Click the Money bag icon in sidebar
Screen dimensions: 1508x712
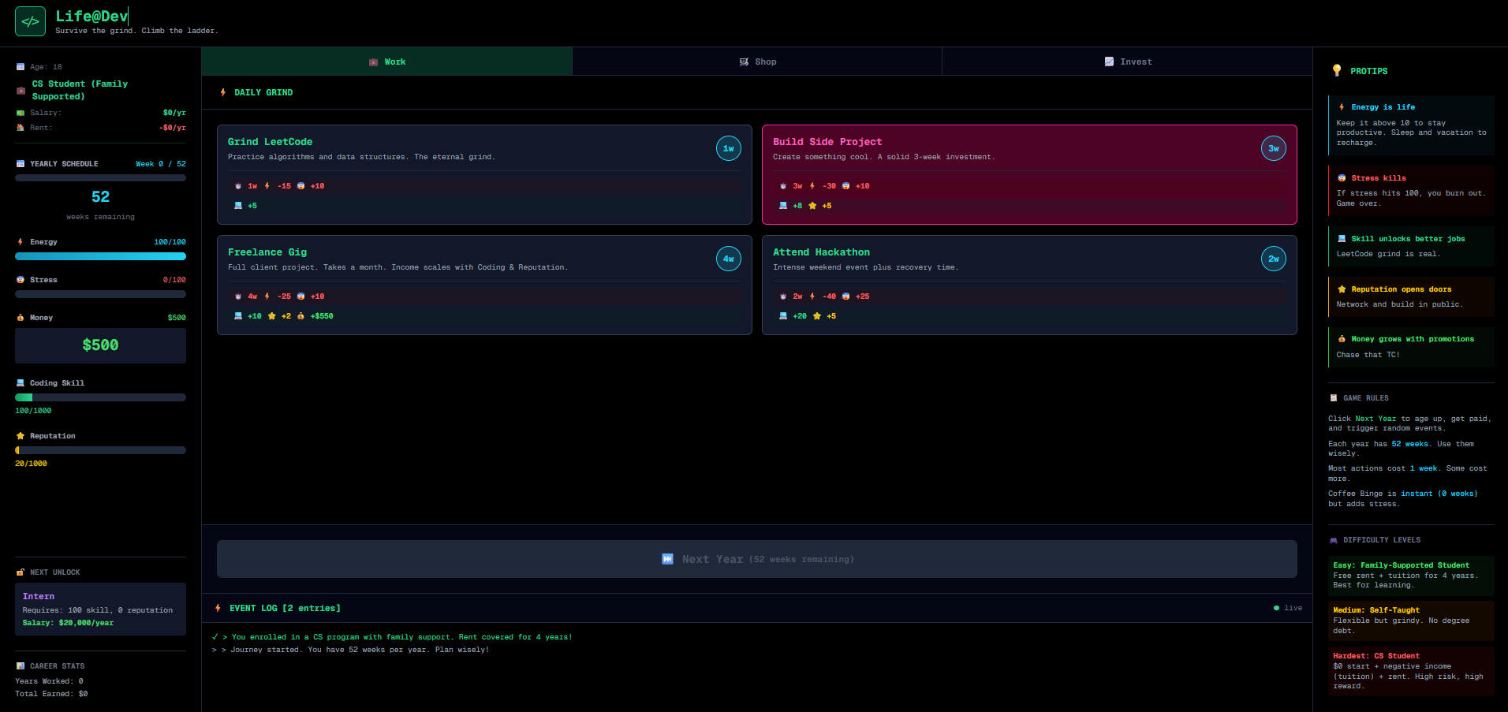[21, 318]
